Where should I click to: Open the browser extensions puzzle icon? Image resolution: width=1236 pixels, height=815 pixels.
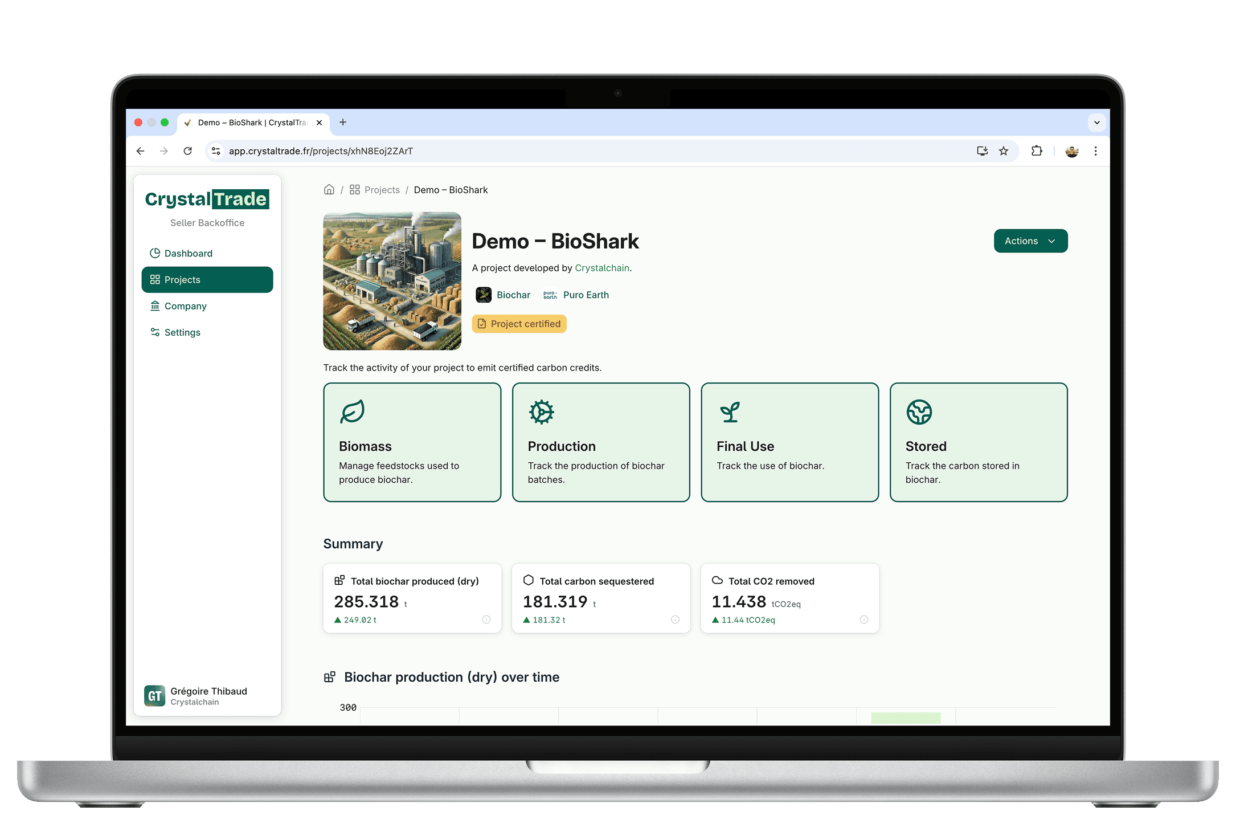click(x=1037, y=151)
